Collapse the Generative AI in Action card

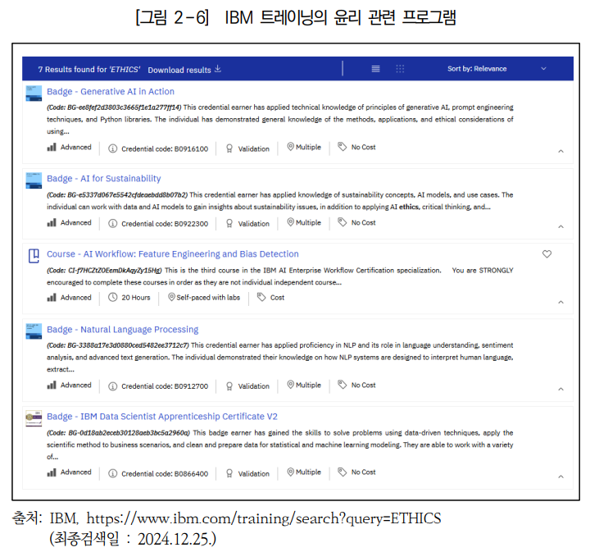tap(560, 151)
